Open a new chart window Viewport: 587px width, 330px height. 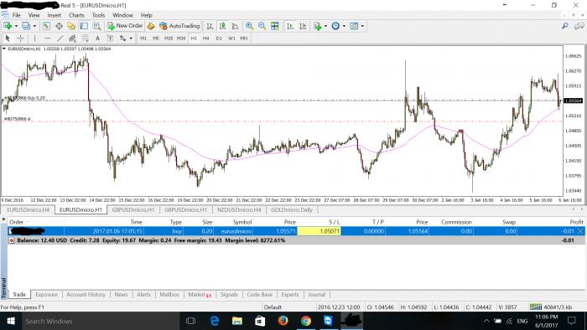tap(8, 26)
